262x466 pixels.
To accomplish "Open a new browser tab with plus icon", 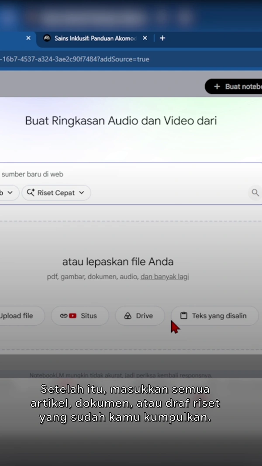I will [162, 38].
